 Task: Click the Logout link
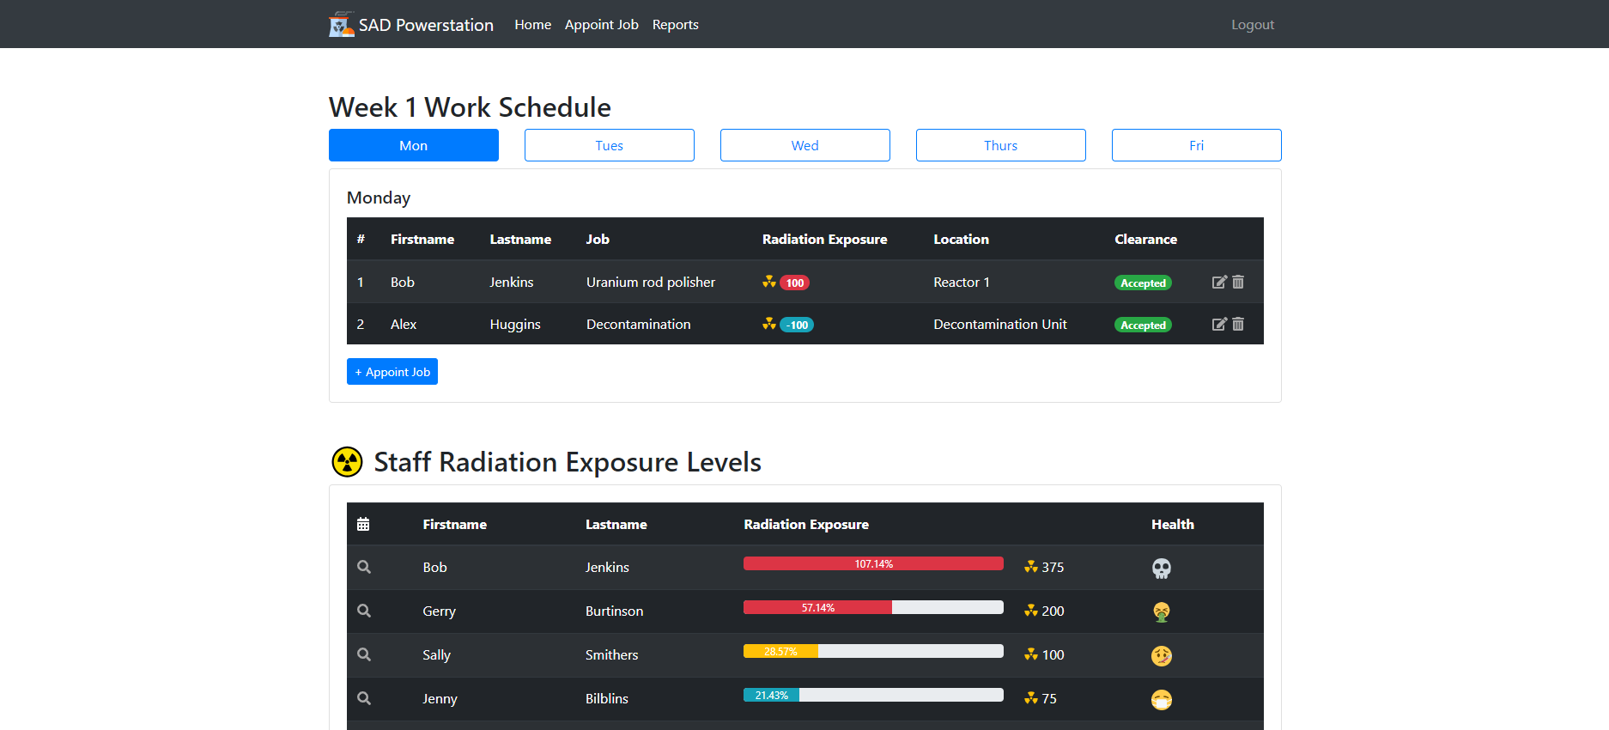pos(1252,25)
